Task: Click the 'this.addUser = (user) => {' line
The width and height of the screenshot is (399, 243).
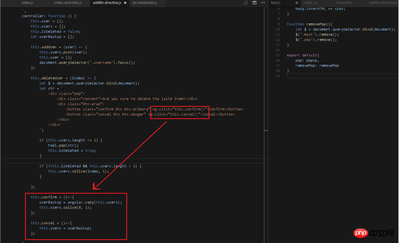Action: coord(59,47)
